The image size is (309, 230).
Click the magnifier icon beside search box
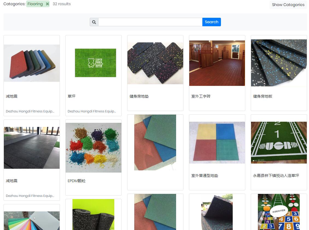pos(94,22)
